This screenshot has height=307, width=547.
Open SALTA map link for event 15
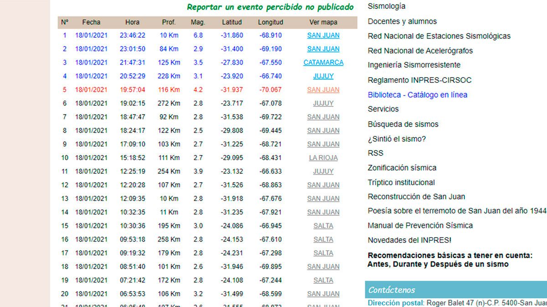(x=323, y=226)
